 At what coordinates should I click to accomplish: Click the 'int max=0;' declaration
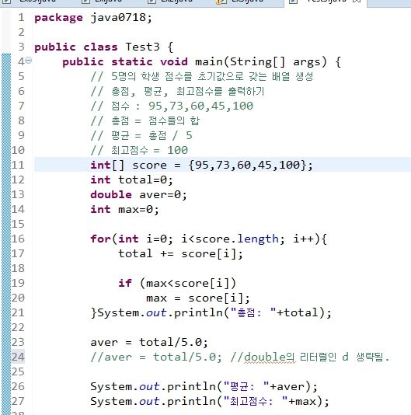pyautogui.click(x=124, y=210)
